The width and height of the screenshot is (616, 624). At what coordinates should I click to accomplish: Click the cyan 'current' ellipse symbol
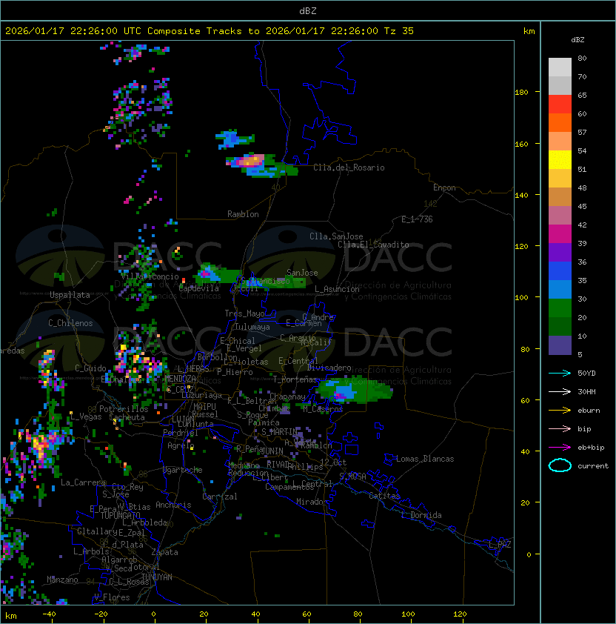[560, 465]
